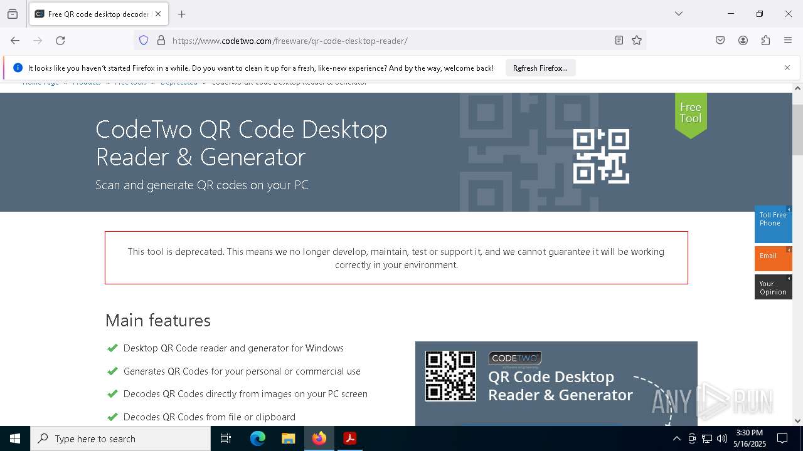Dismiss the Firefox notification bar
The width and height of the screenshot is (803, 451).
787,68
